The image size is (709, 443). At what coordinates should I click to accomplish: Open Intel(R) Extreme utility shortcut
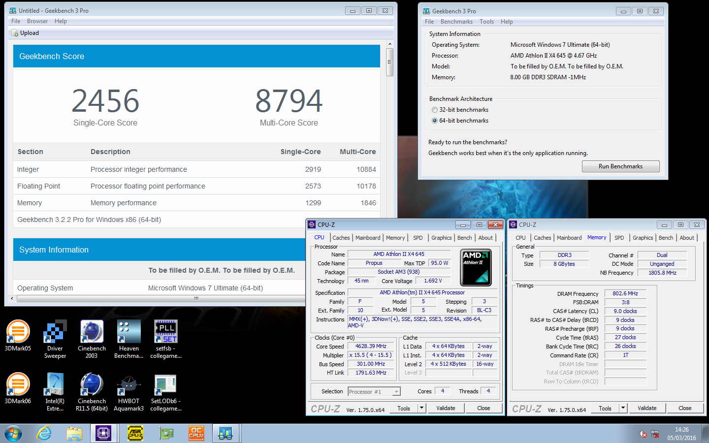[55, 392]
